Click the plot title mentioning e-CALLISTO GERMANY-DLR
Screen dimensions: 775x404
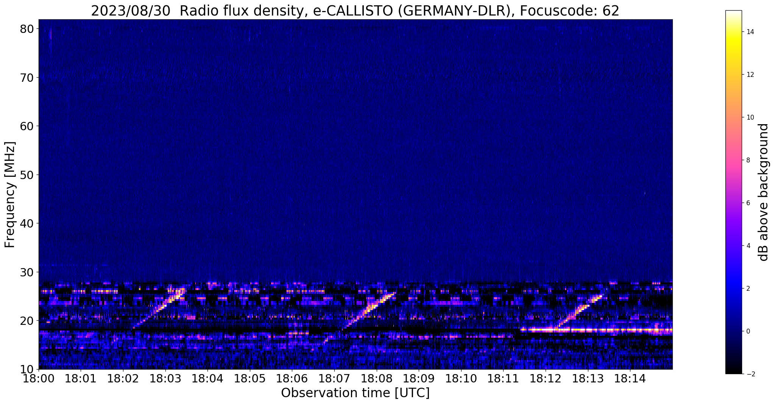coord(355,11)
